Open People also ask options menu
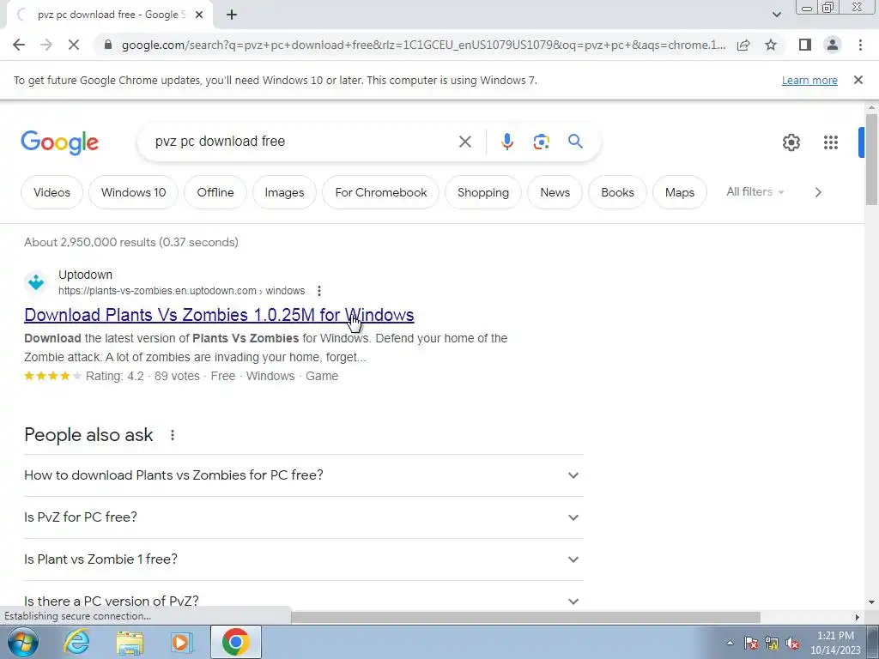 (x=173, y=435)
